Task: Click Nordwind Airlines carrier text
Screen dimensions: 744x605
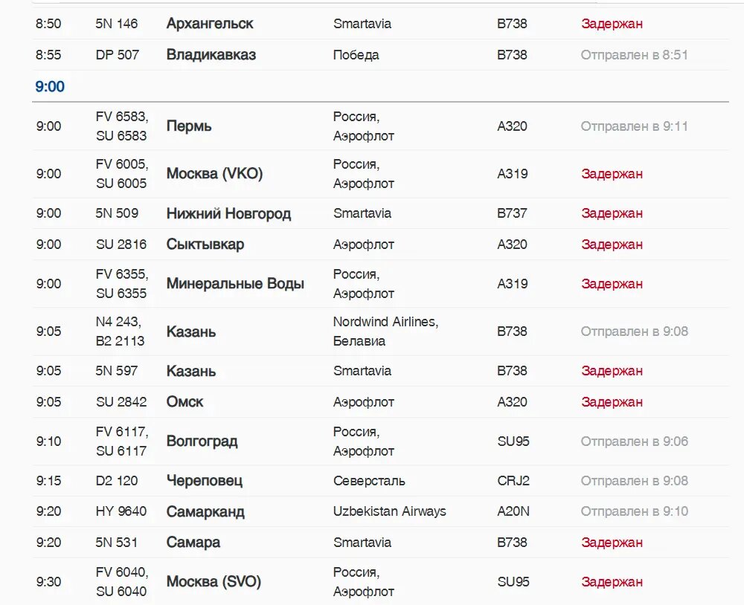Action: pyautogui.click(x=385, y=323)
